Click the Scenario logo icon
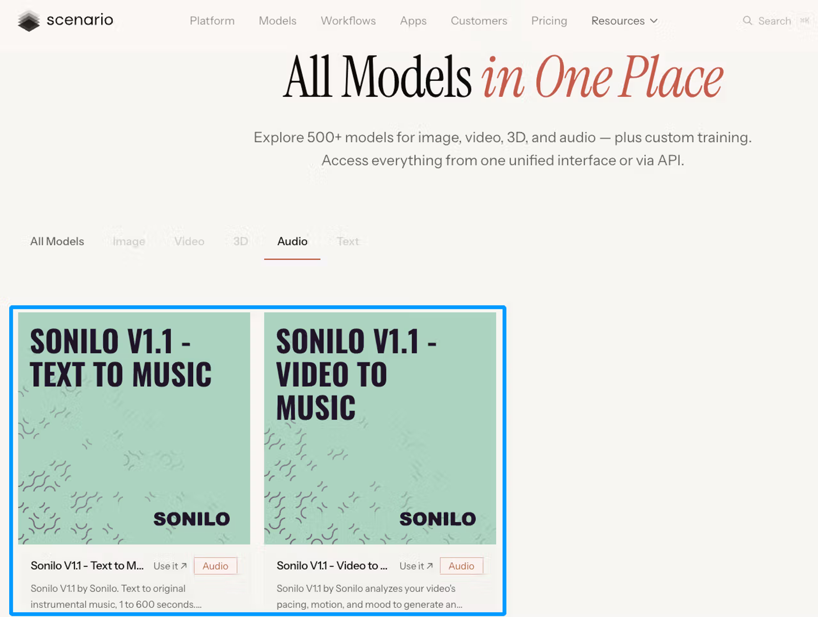This screenshot has height=617, width=818. tap(29, 20)
